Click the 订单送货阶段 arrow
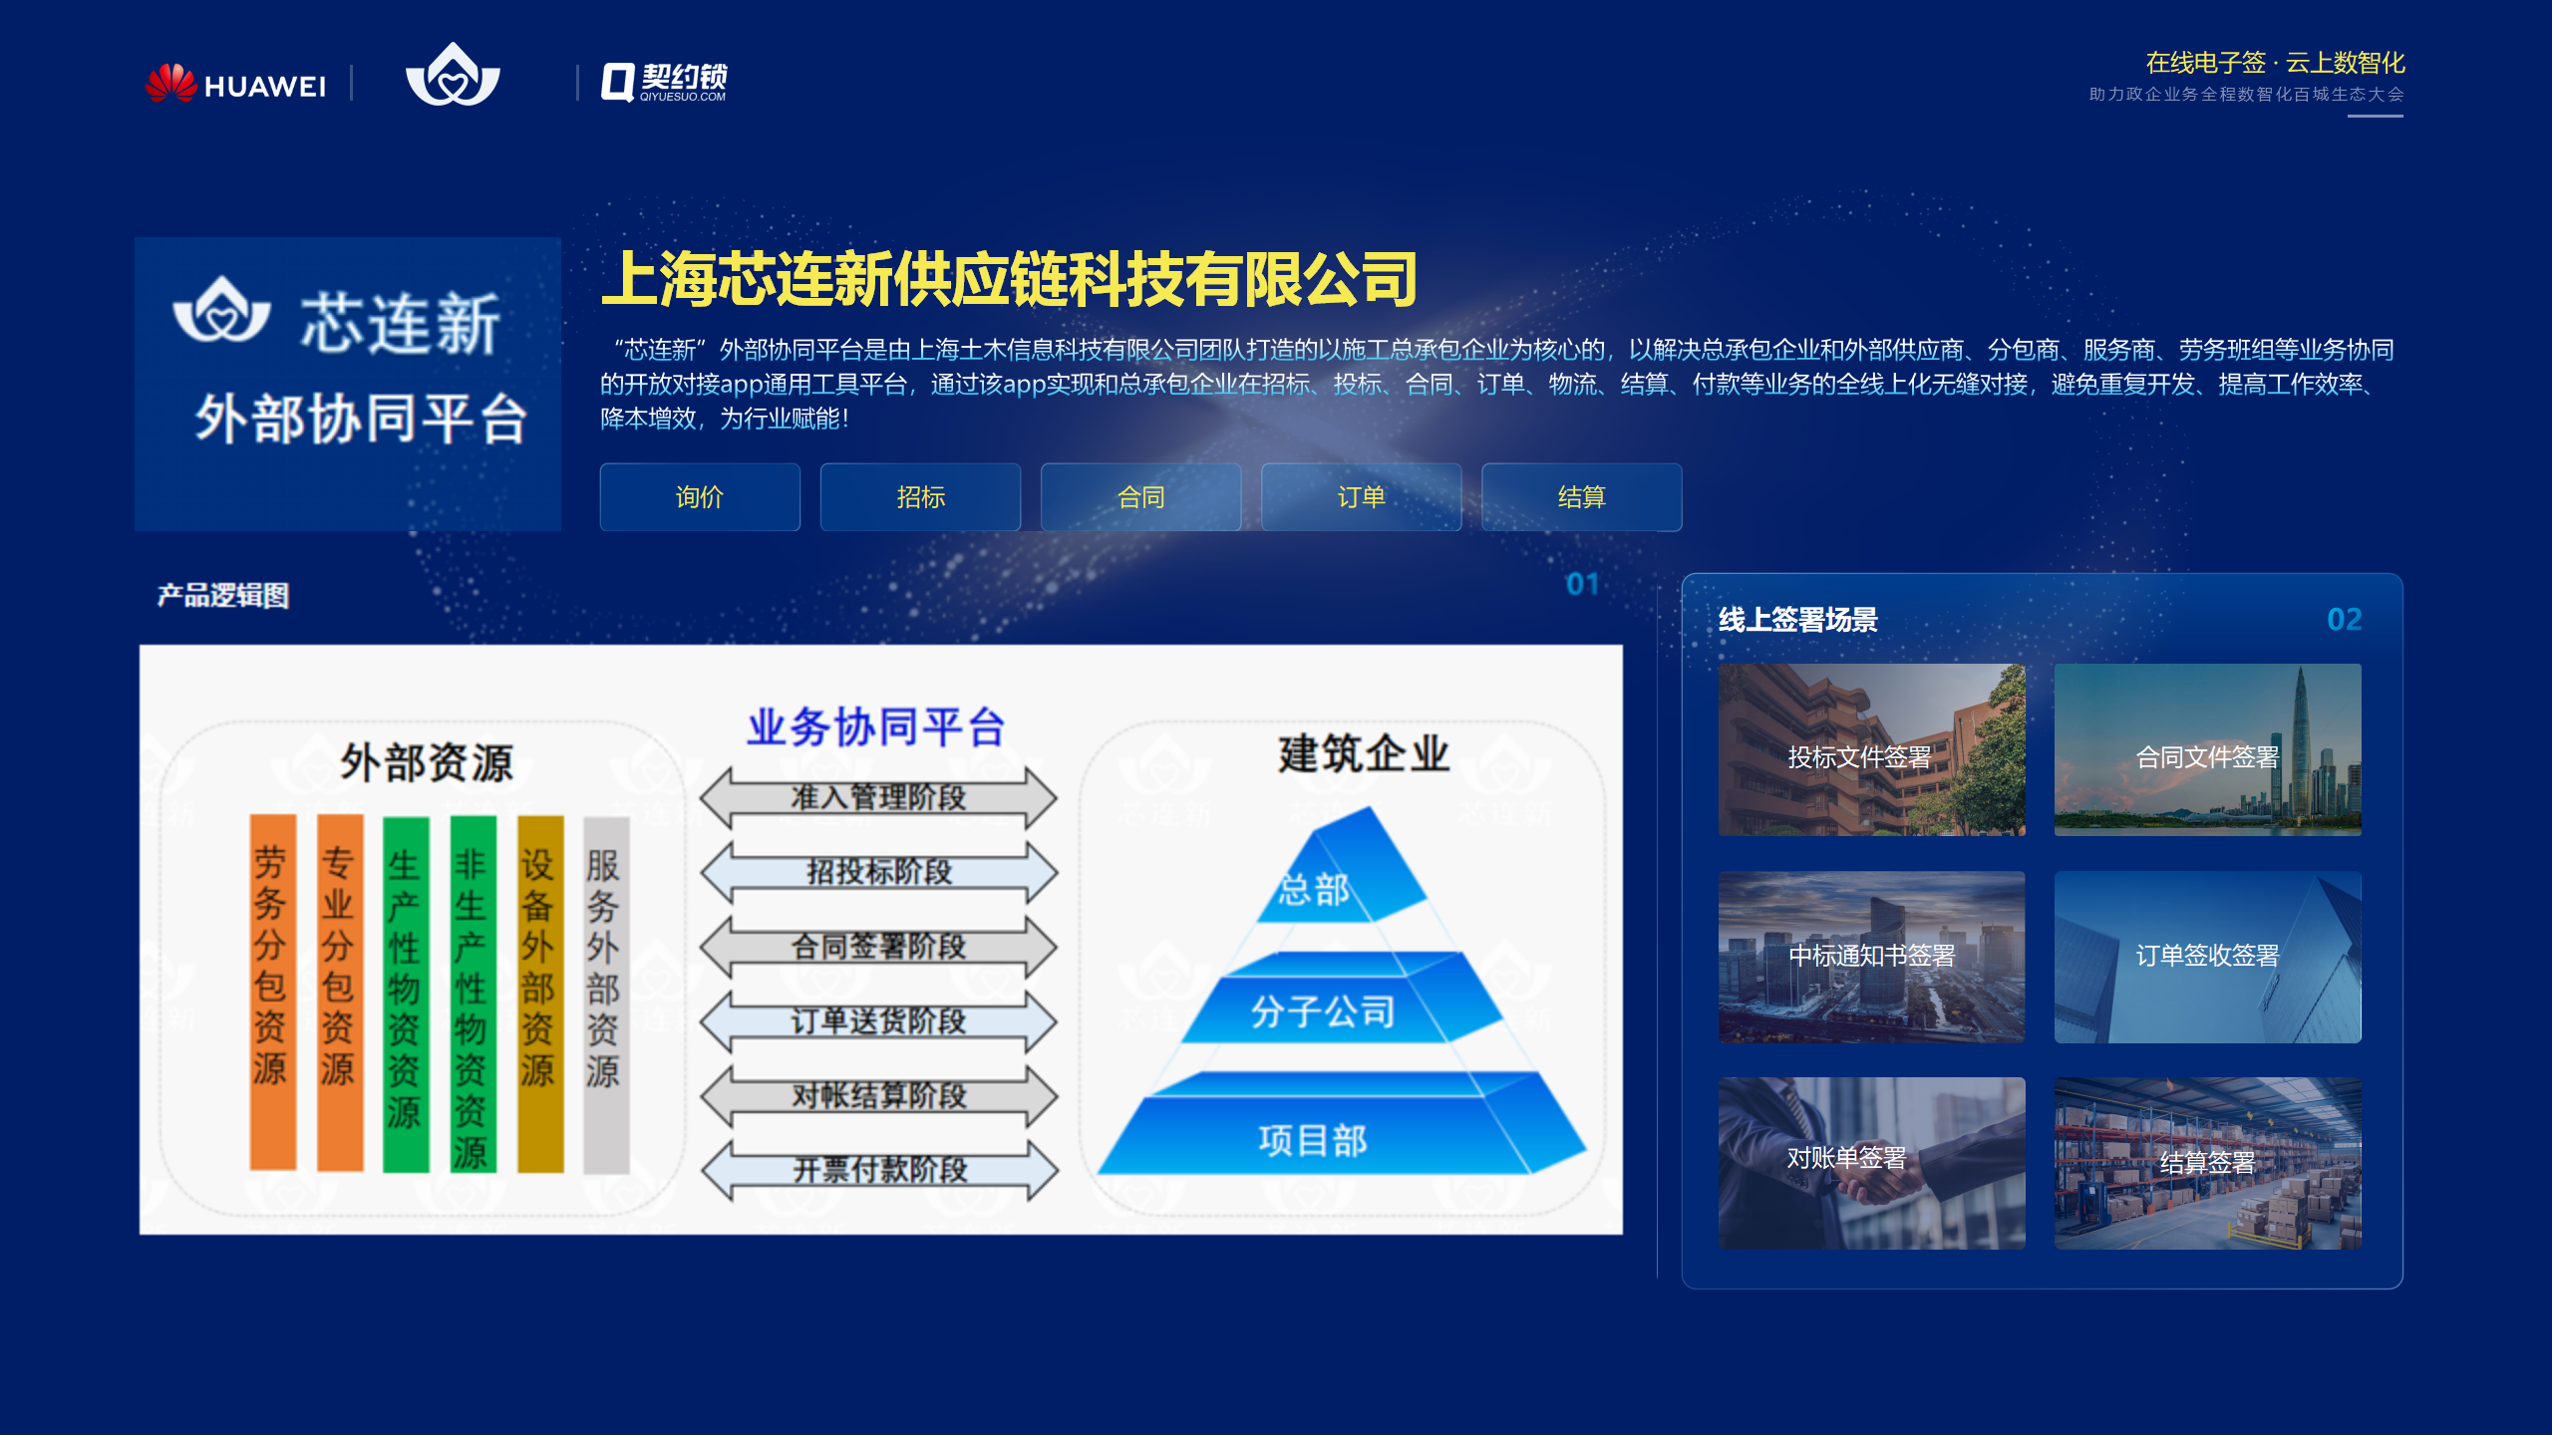Screen dimensions: 2552x1435 [x=878, y=1021]
